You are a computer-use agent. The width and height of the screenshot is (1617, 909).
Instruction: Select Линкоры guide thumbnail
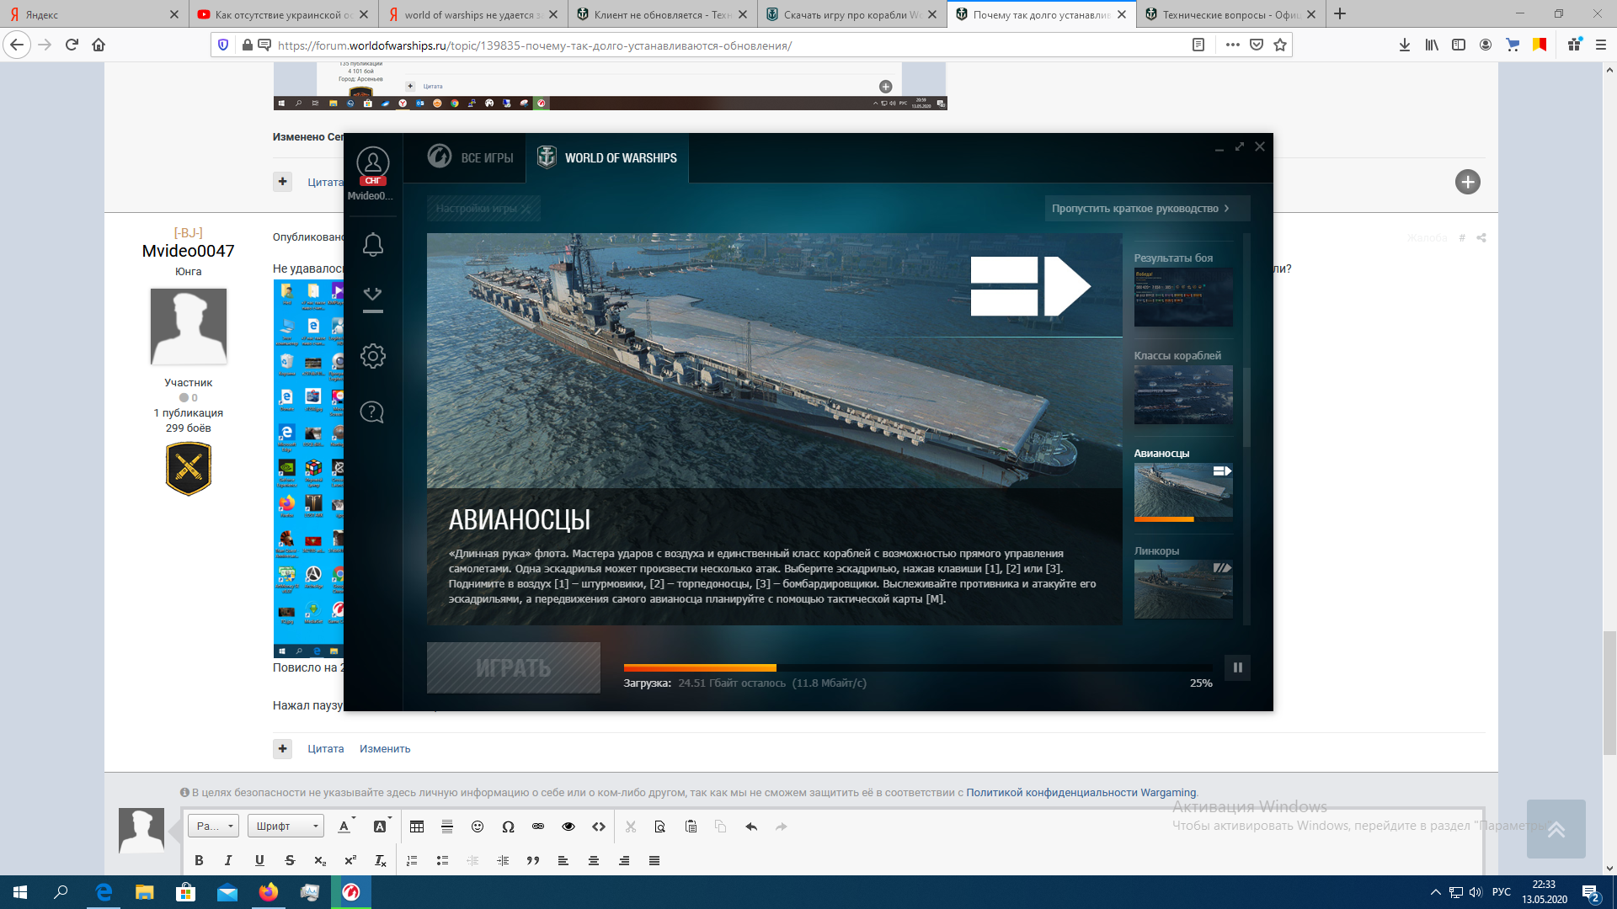[1183, 589]
